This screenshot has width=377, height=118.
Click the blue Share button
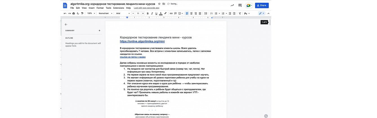(262, 5)
